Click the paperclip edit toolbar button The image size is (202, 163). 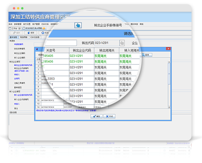16,33
